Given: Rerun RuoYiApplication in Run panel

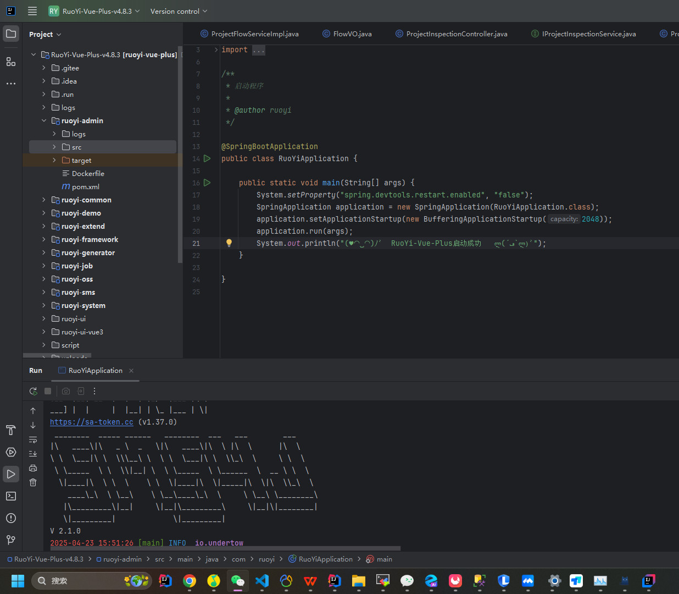Looking at the screenshot, I should click(x=34, y=391).
